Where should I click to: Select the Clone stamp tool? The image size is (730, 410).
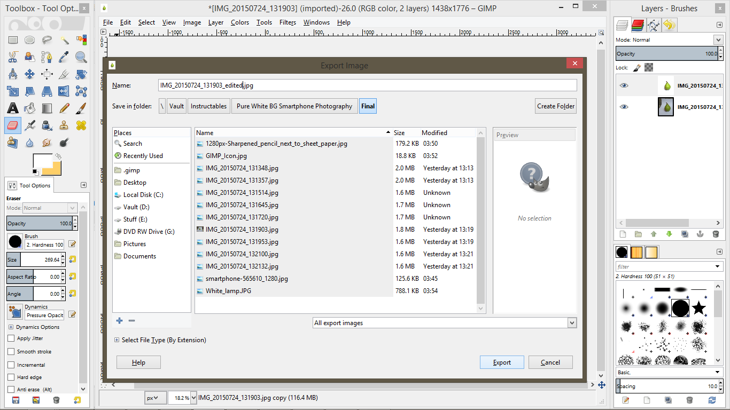tap(64, 125)
